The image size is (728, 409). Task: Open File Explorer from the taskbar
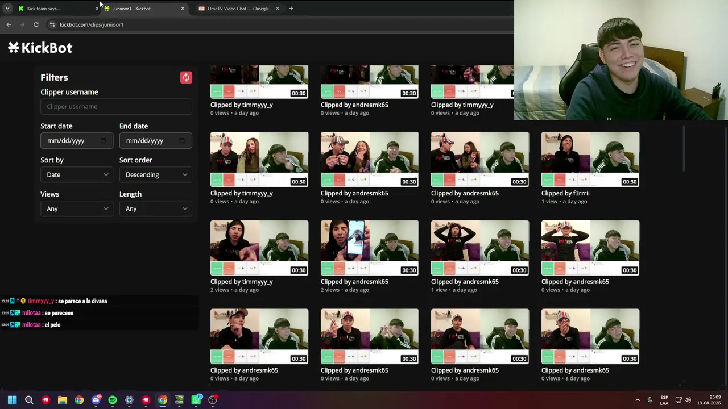point(63,400)
